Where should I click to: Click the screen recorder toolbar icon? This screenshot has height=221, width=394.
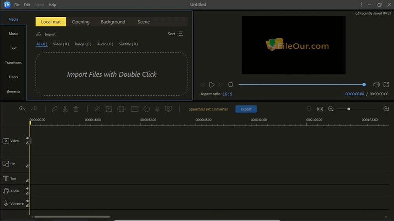[x=168, y=109]
